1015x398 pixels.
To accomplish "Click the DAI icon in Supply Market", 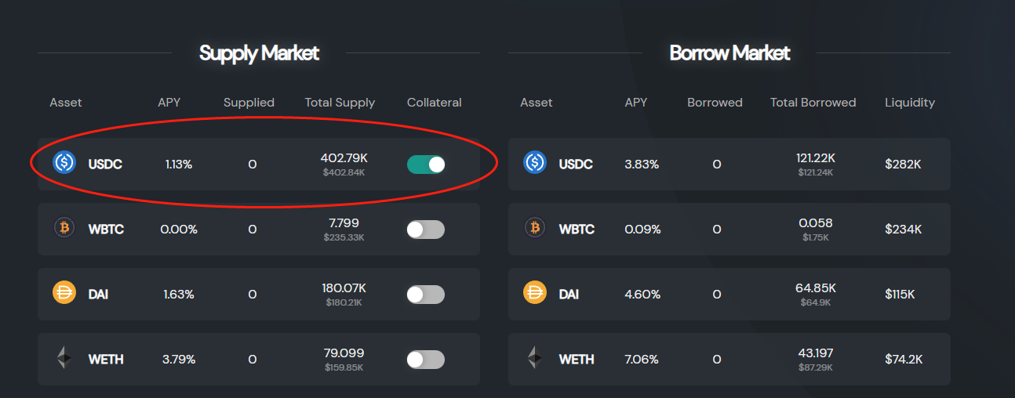I will click(x=64, y=293).
